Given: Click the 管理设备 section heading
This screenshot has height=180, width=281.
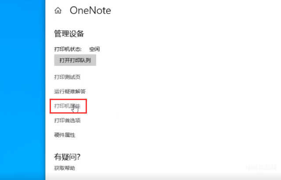Looking at the screenshot, I should pos(69,34).
